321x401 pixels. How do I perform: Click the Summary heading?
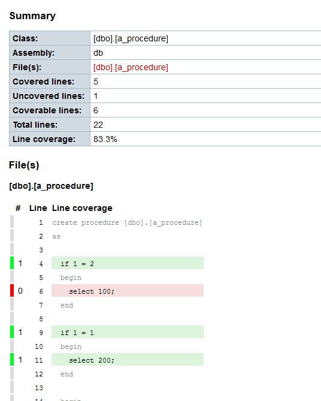[x=32, y=16]
